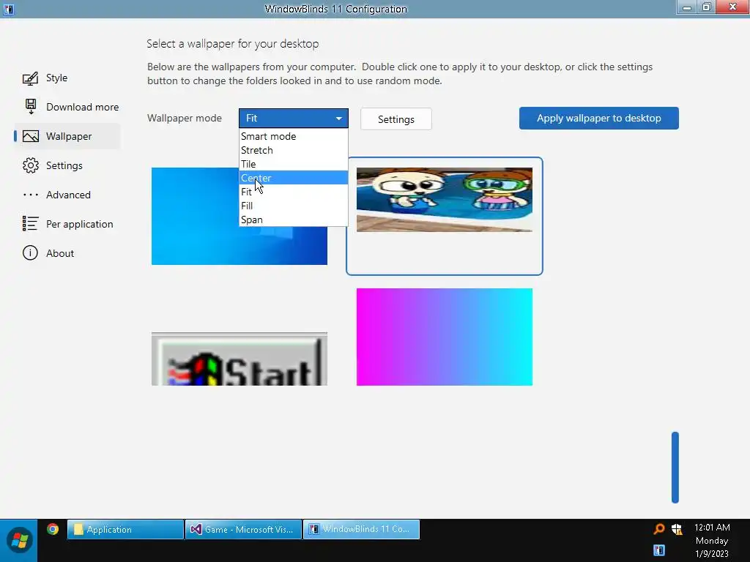Click WindowBlinds 11 Configuration taskbar button
The image size is (750, 562).
tap(361, 530)
